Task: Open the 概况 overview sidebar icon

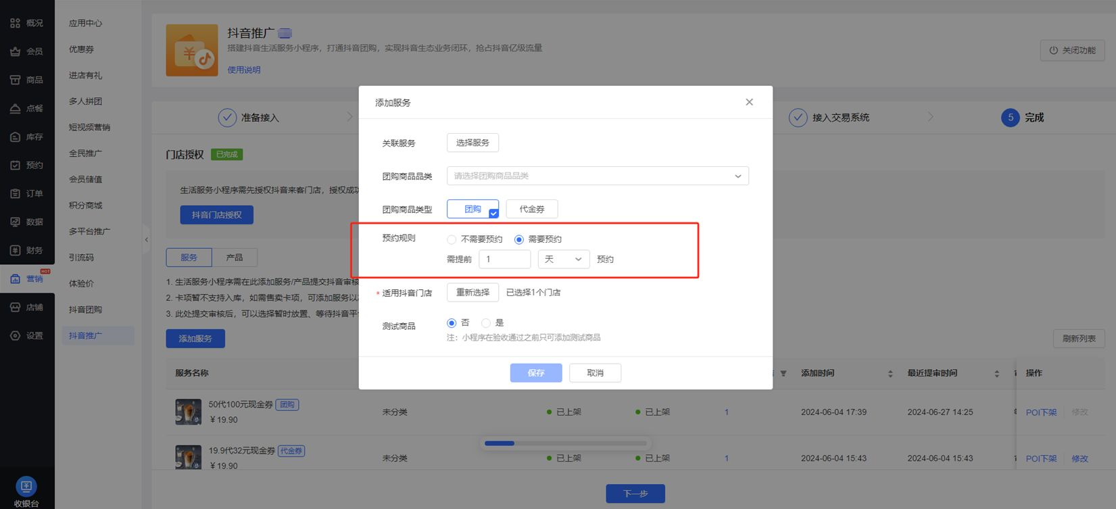Action: [15, 23]
